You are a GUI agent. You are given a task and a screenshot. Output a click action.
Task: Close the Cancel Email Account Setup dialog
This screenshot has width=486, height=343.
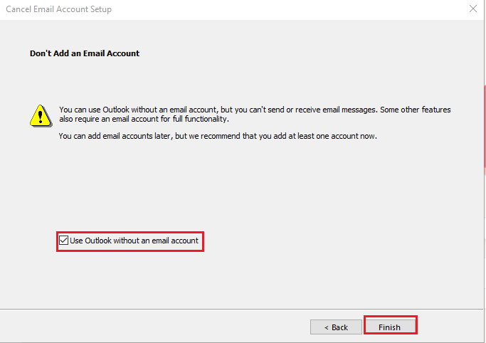click(473, 9)
